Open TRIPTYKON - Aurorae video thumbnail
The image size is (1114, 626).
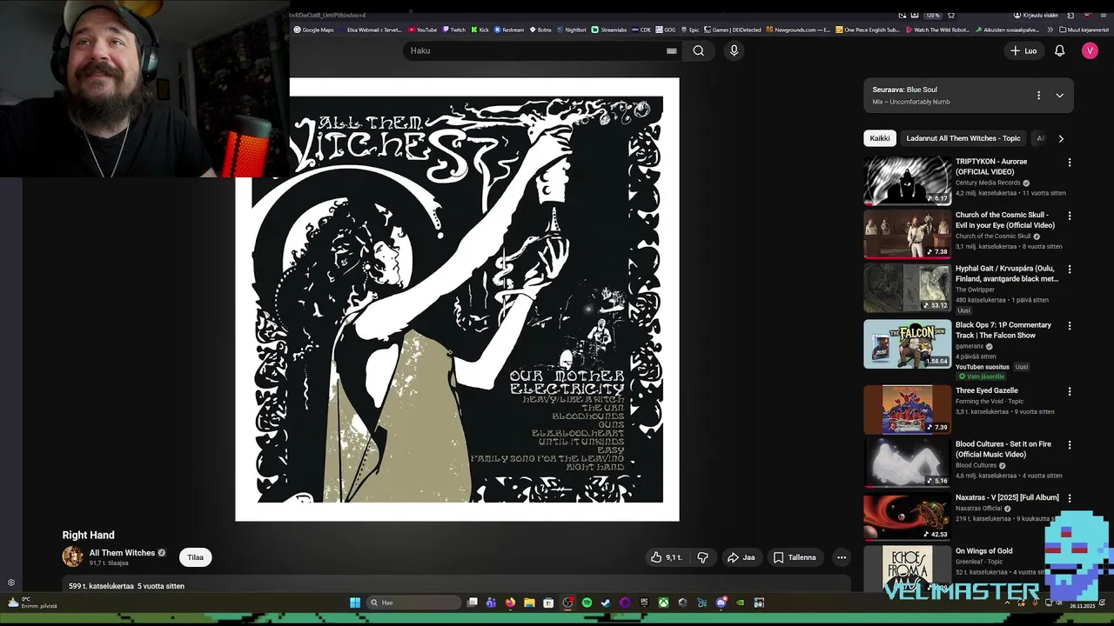pyautogui.click(x=908, y=180)
